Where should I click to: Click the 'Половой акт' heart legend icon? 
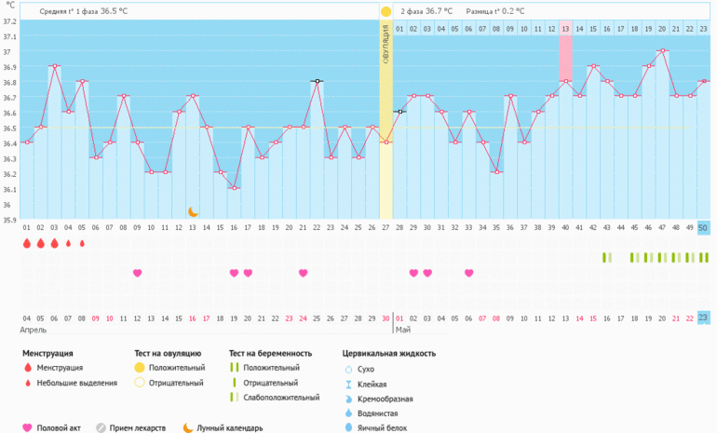(x=27, y=428)
